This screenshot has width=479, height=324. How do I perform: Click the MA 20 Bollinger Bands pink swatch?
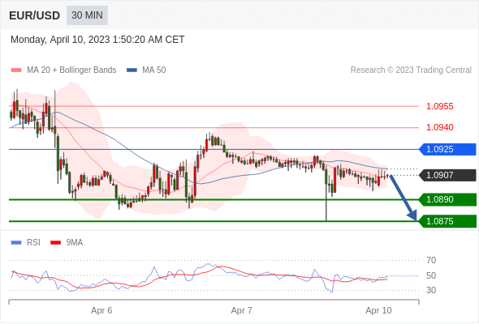pos(16,70)
